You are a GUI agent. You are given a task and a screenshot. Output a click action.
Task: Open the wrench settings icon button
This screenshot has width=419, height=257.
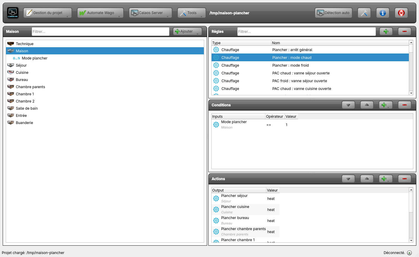(364, 13)
